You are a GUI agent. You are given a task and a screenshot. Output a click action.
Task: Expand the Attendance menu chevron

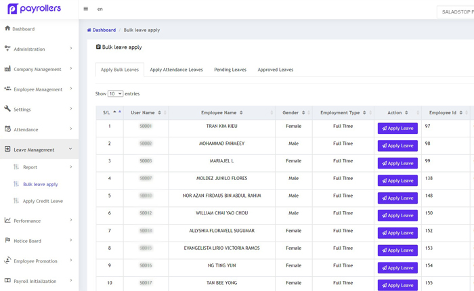[x=71, y=129]
